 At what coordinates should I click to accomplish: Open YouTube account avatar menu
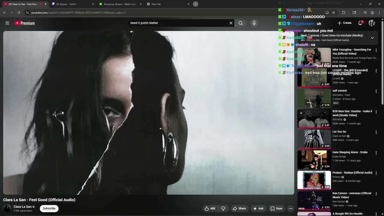(372, 23)
